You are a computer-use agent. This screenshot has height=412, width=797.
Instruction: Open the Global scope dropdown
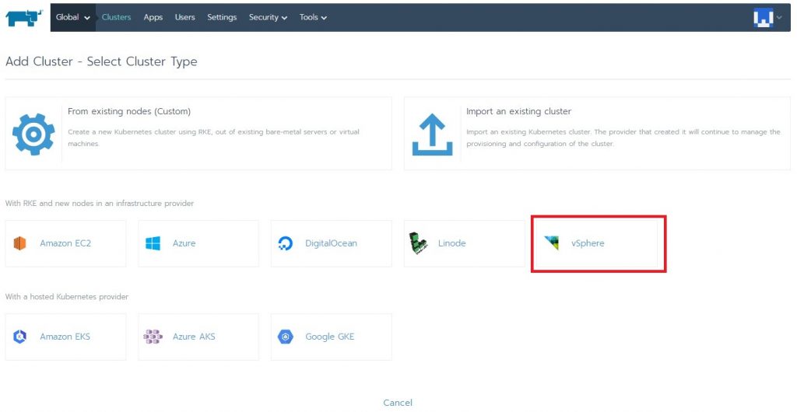point(72,17)
